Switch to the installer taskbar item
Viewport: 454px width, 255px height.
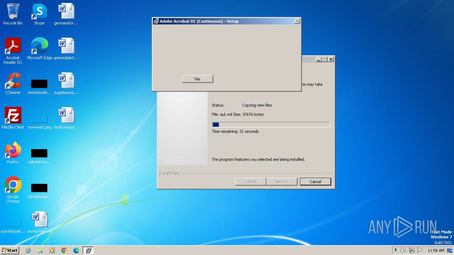[88, 250]
